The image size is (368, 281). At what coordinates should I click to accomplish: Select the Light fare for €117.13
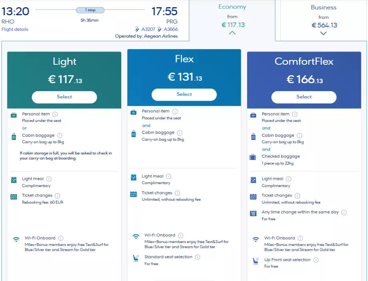coord(64,97)
